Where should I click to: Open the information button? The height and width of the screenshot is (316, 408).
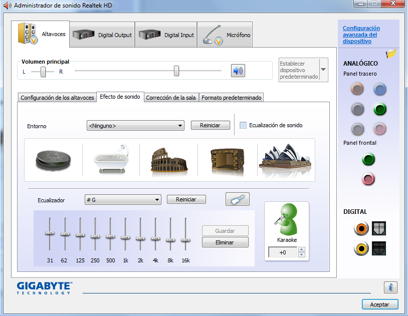(390, 287)
